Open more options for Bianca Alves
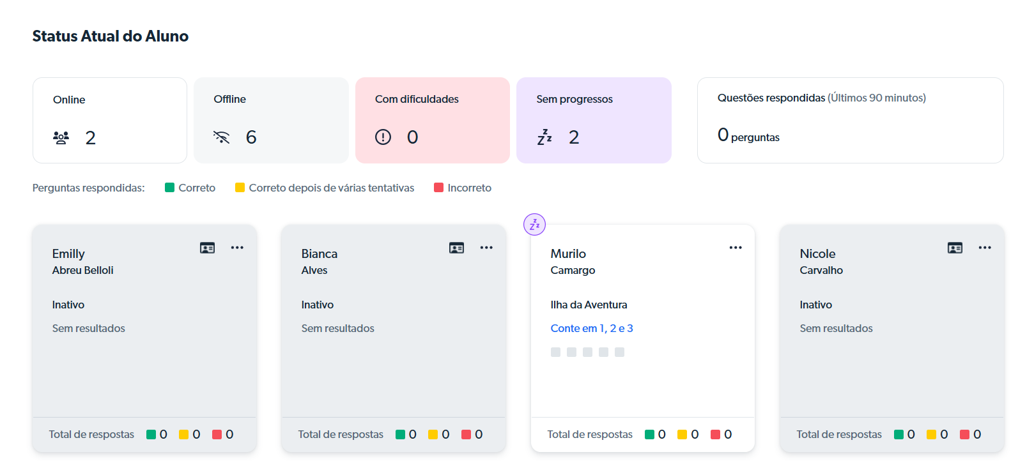The height and width of the screenshot is (461, 1034). click(486, 248)
